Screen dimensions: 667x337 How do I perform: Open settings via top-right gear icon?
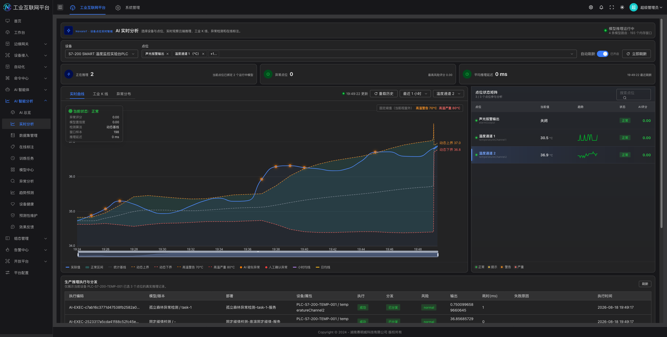[x=591, y=7]
